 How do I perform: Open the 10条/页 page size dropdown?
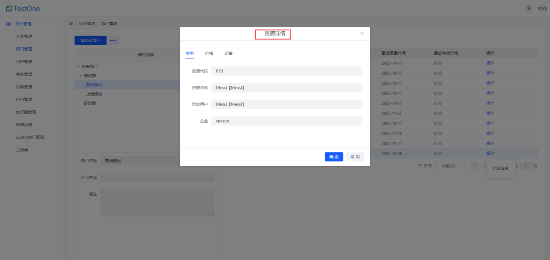(451, 166)
